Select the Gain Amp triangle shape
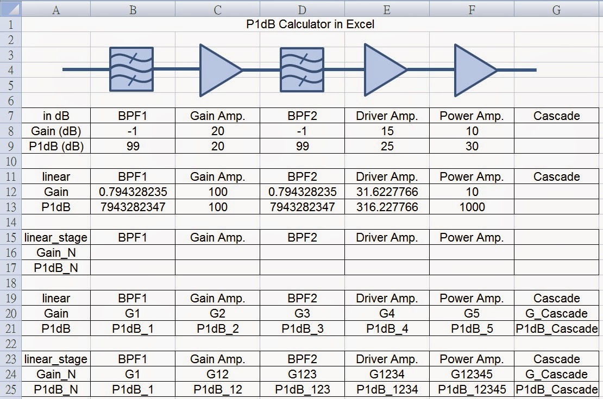 click(214, 69)
